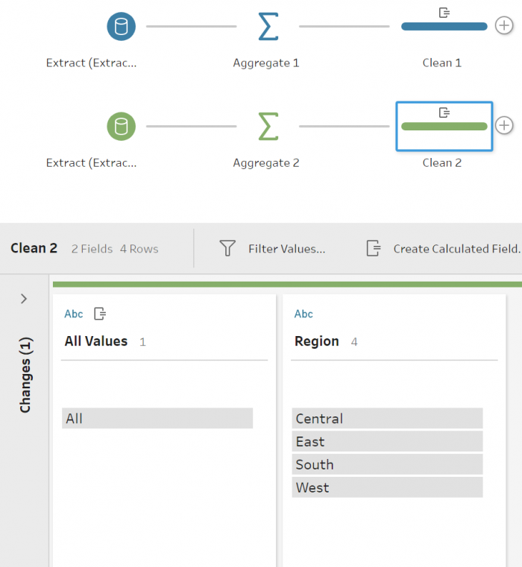Screen dimensions: 522x567
Task: Select the South region value
Action: pyautogui.click(x=387, y=464)
